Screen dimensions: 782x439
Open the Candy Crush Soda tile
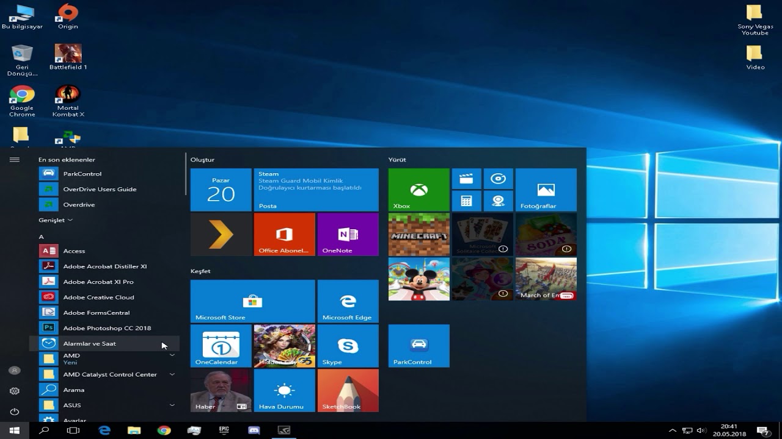tap(546, 234)
